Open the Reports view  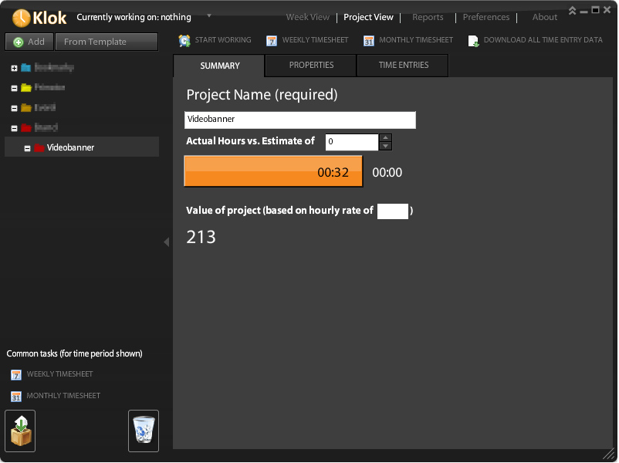[428, 18]
